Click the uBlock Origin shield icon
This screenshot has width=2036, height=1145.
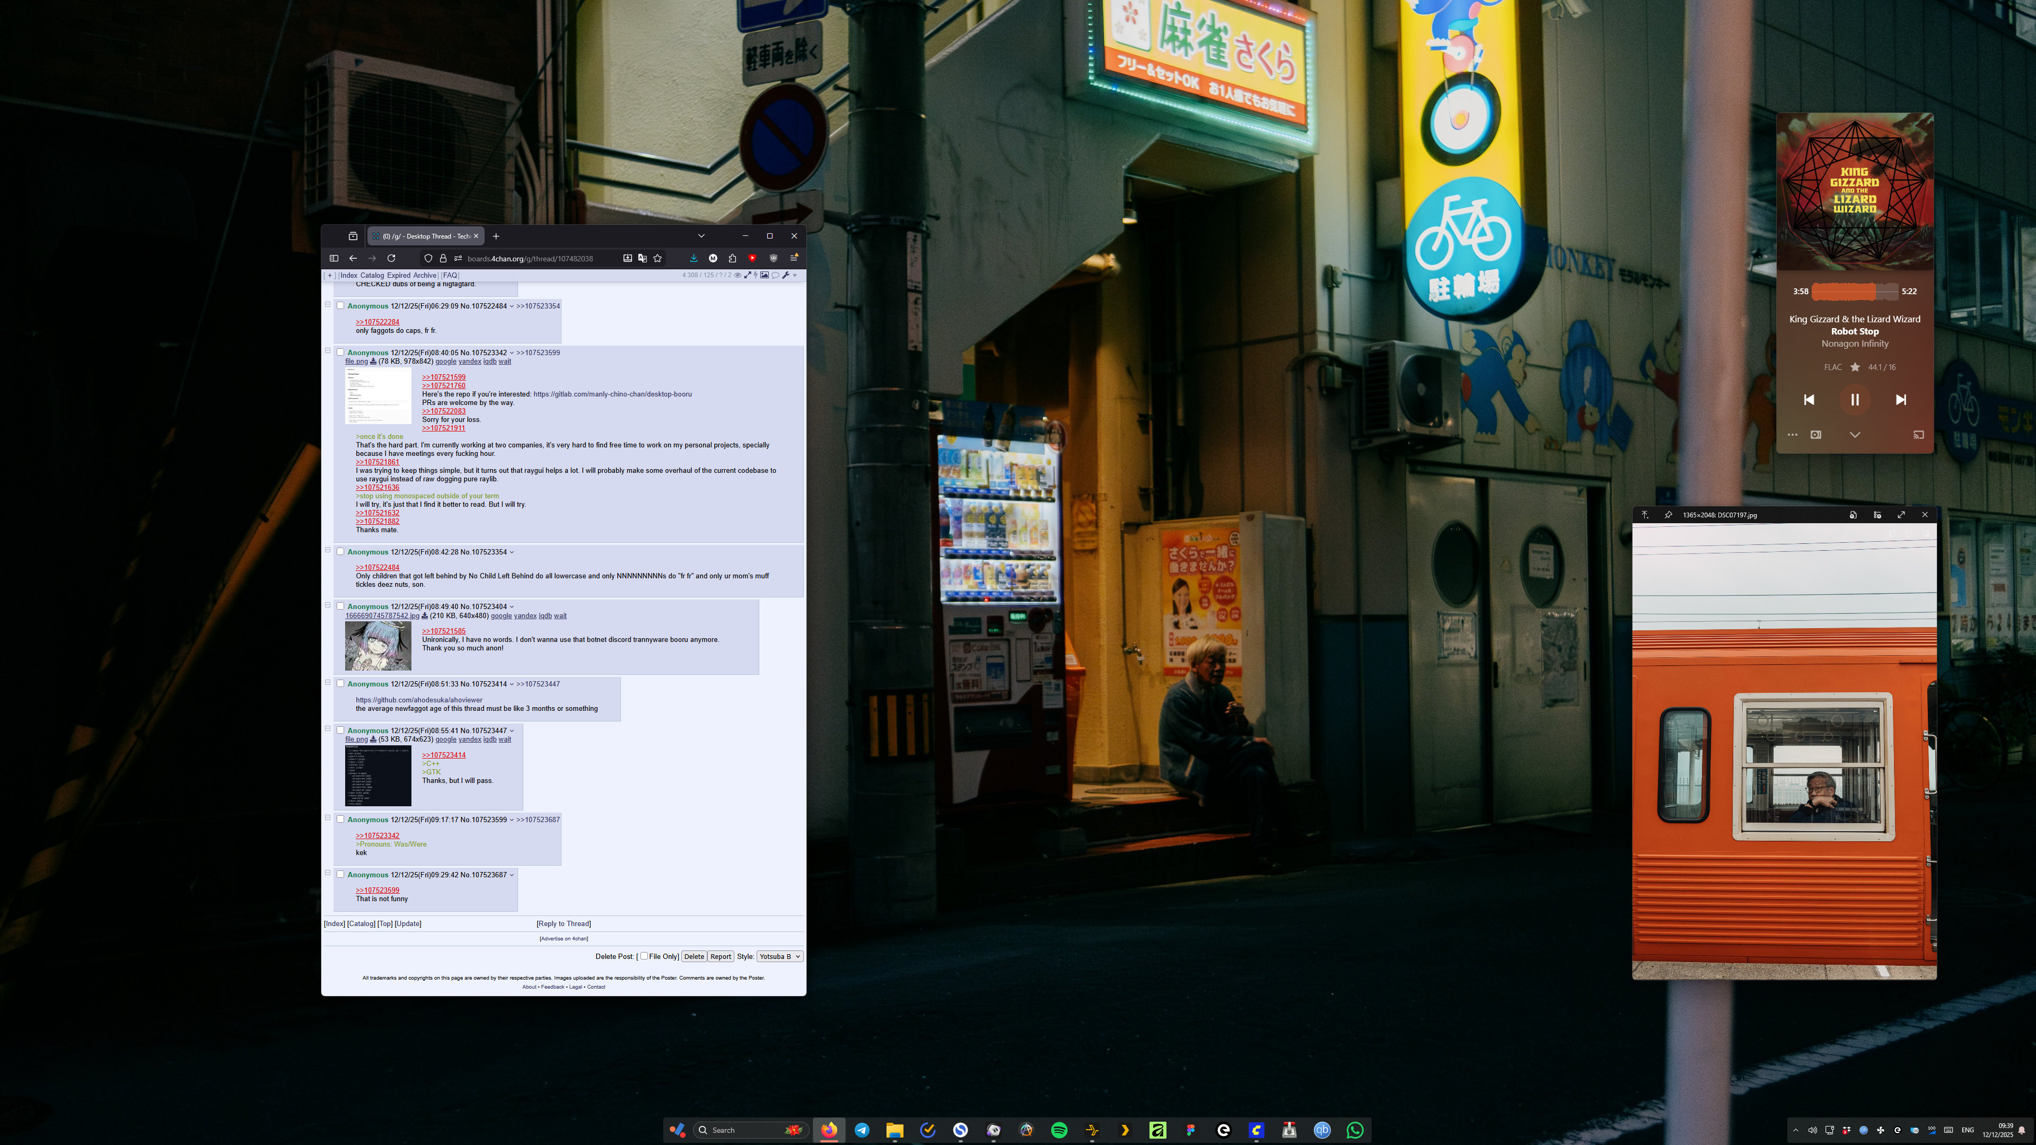tap(774, 258)
